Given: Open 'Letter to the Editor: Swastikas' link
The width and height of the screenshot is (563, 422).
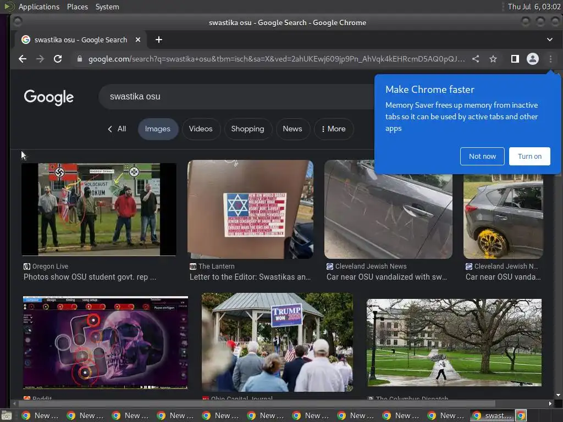Looking at the screenshot, I should (250, 277).
